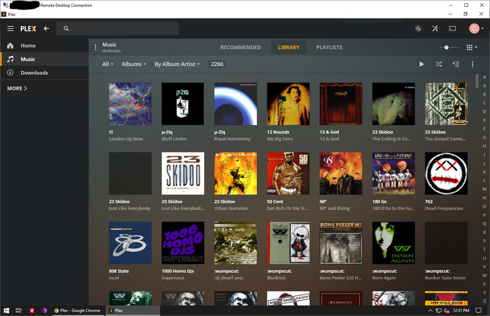The image size is (490, 316).
Task: Open the Dead Frequencies album cover
Action: click(x=446, y=174)
